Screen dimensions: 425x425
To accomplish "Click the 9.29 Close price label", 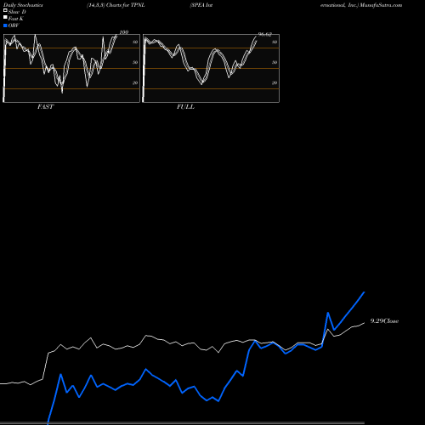I will [384, 321].
